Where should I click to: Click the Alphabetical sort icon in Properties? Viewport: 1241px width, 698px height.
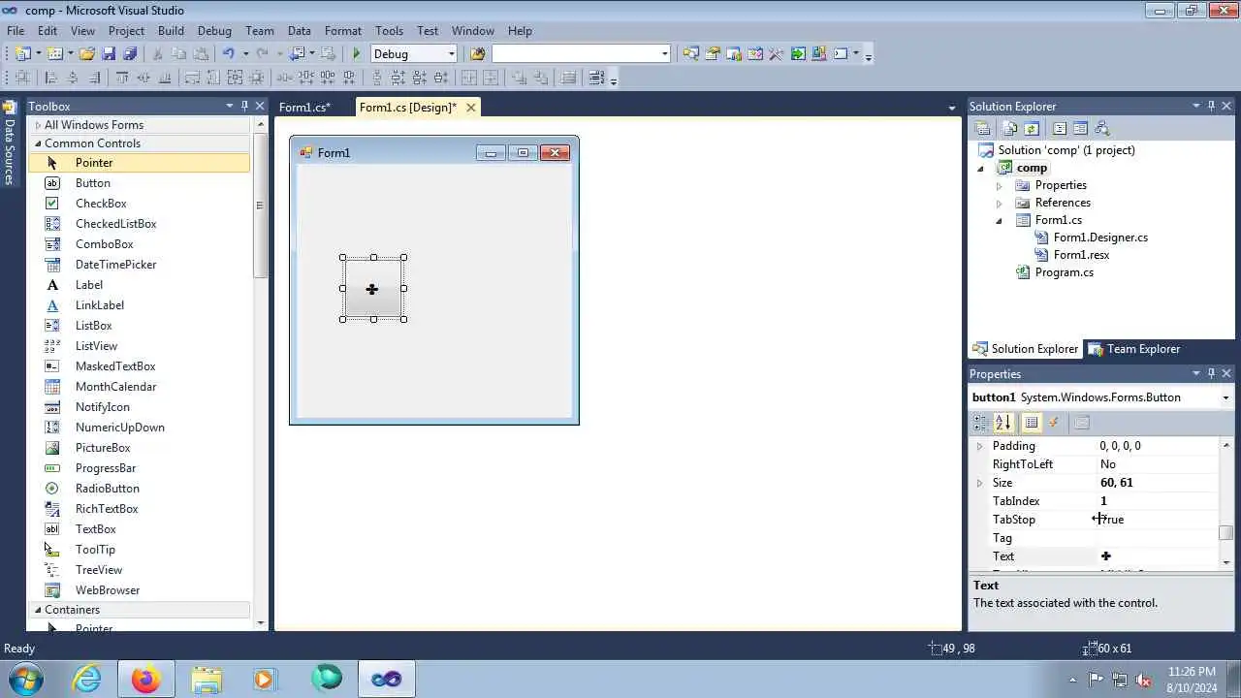[1003, 422]
